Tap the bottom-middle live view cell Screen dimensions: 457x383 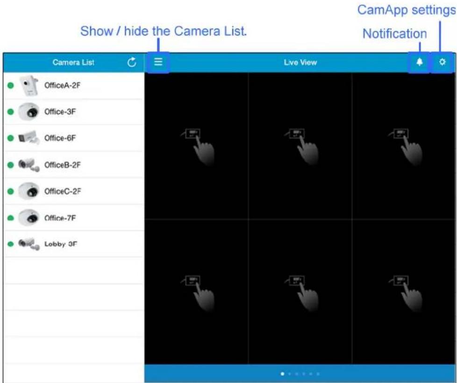(300, 292)
